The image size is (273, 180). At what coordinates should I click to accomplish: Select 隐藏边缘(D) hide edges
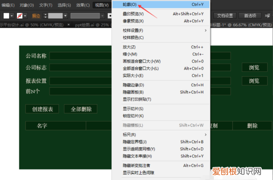(161, 85)
